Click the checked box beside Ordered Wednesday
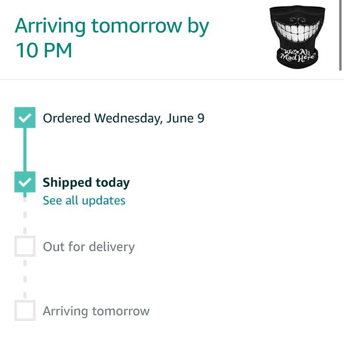This screenshot has width=344, height=344. (25, 118)
